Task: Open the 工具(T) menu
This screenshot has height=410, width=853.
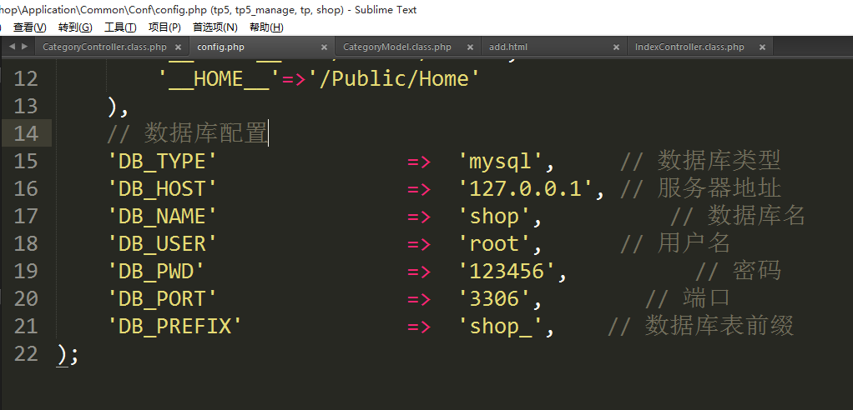Action: coord(120,27)
